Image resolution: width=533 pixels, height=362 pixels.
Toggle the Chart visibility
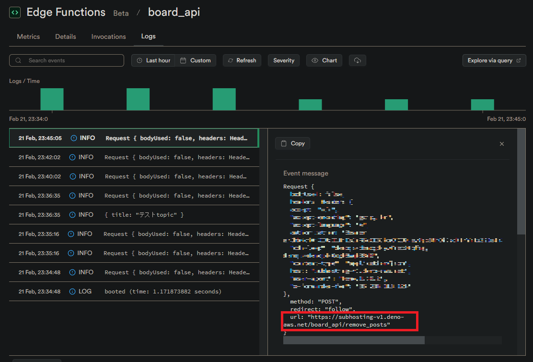pyautogui.click(x=324, y=60)
